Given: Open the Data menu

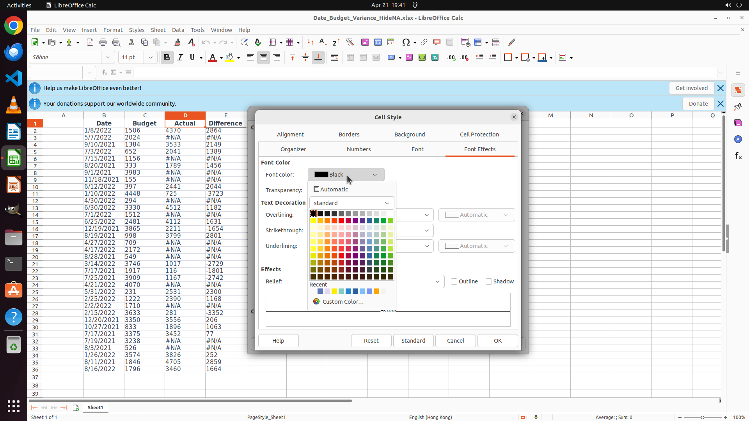Looking at the screenshot, I should pyautogui.click(x=178, y=30).
